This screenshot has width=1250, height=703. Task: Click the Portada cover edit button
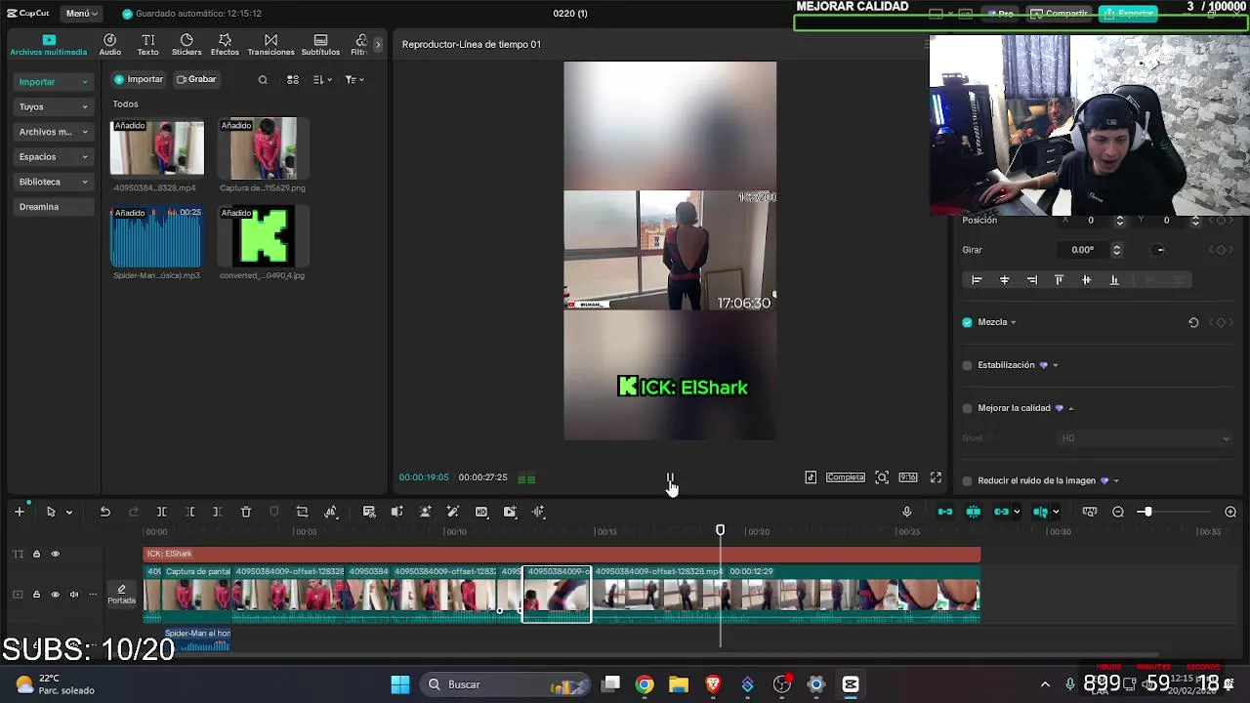pos(122,594)
